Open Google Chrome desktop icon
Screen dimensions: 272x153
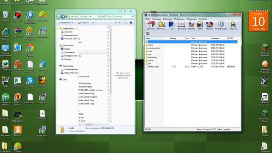tap(30, 50)
